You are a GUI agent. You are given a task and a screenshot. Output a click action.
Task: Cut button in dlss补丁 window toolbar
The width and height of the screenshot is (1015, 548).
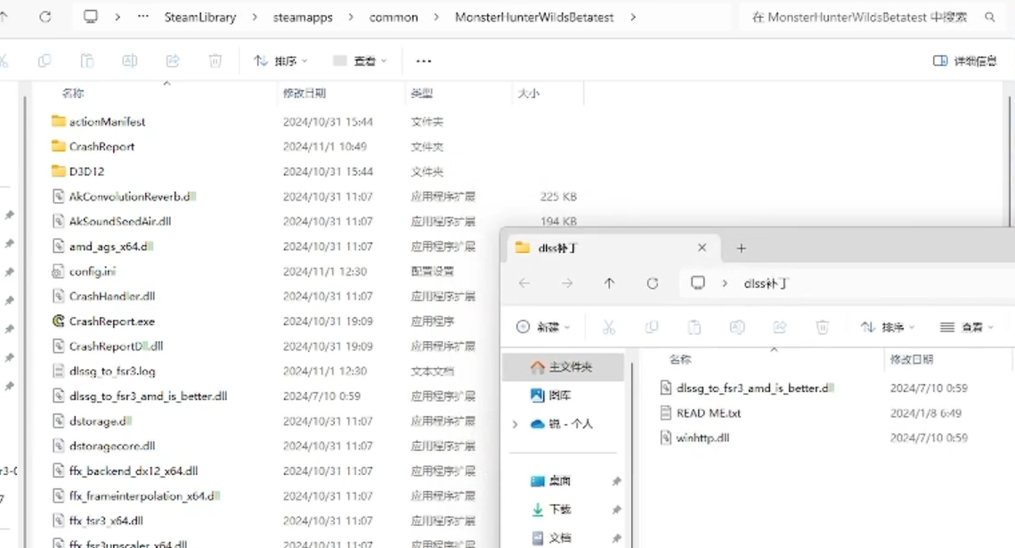(608, 327)
